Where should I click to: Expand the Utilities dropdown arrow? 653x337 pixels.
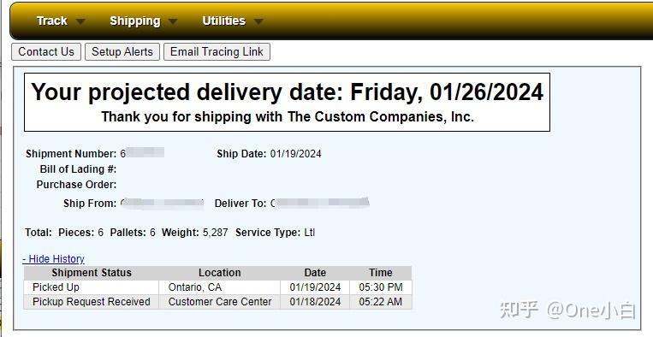click(258, 21)
